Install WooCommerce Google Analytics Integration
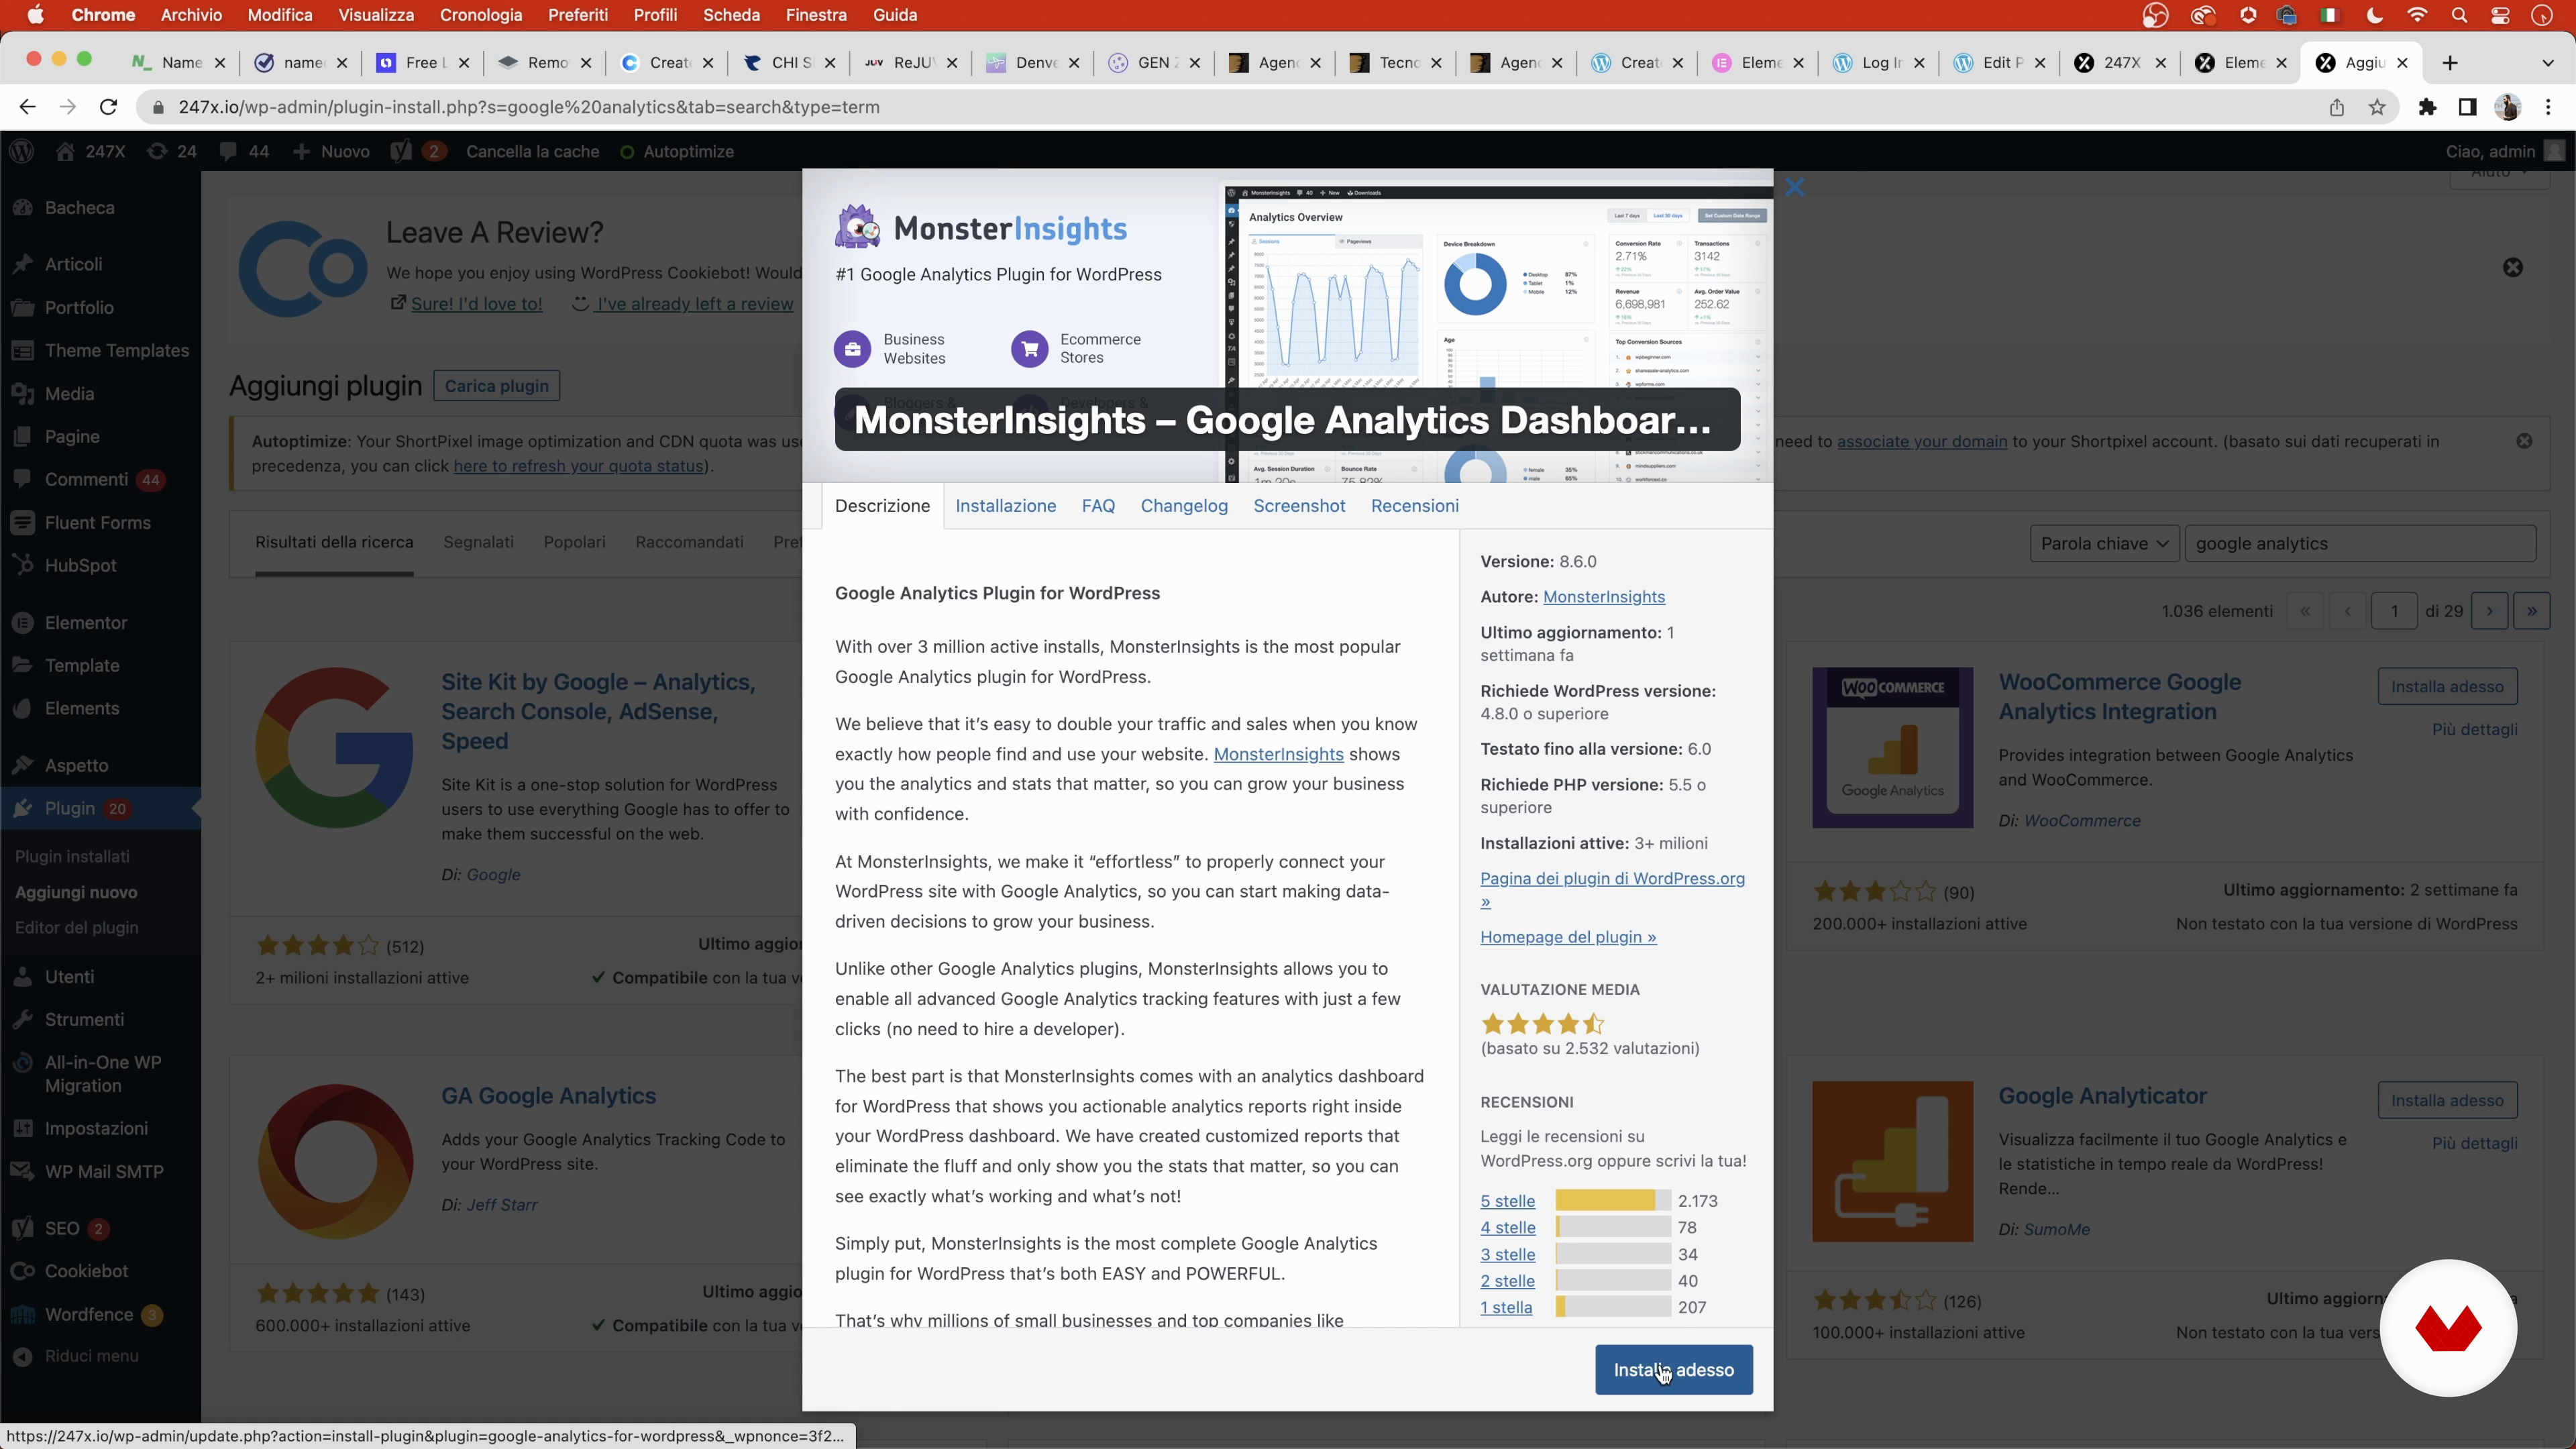 [x=2447, y=686]
